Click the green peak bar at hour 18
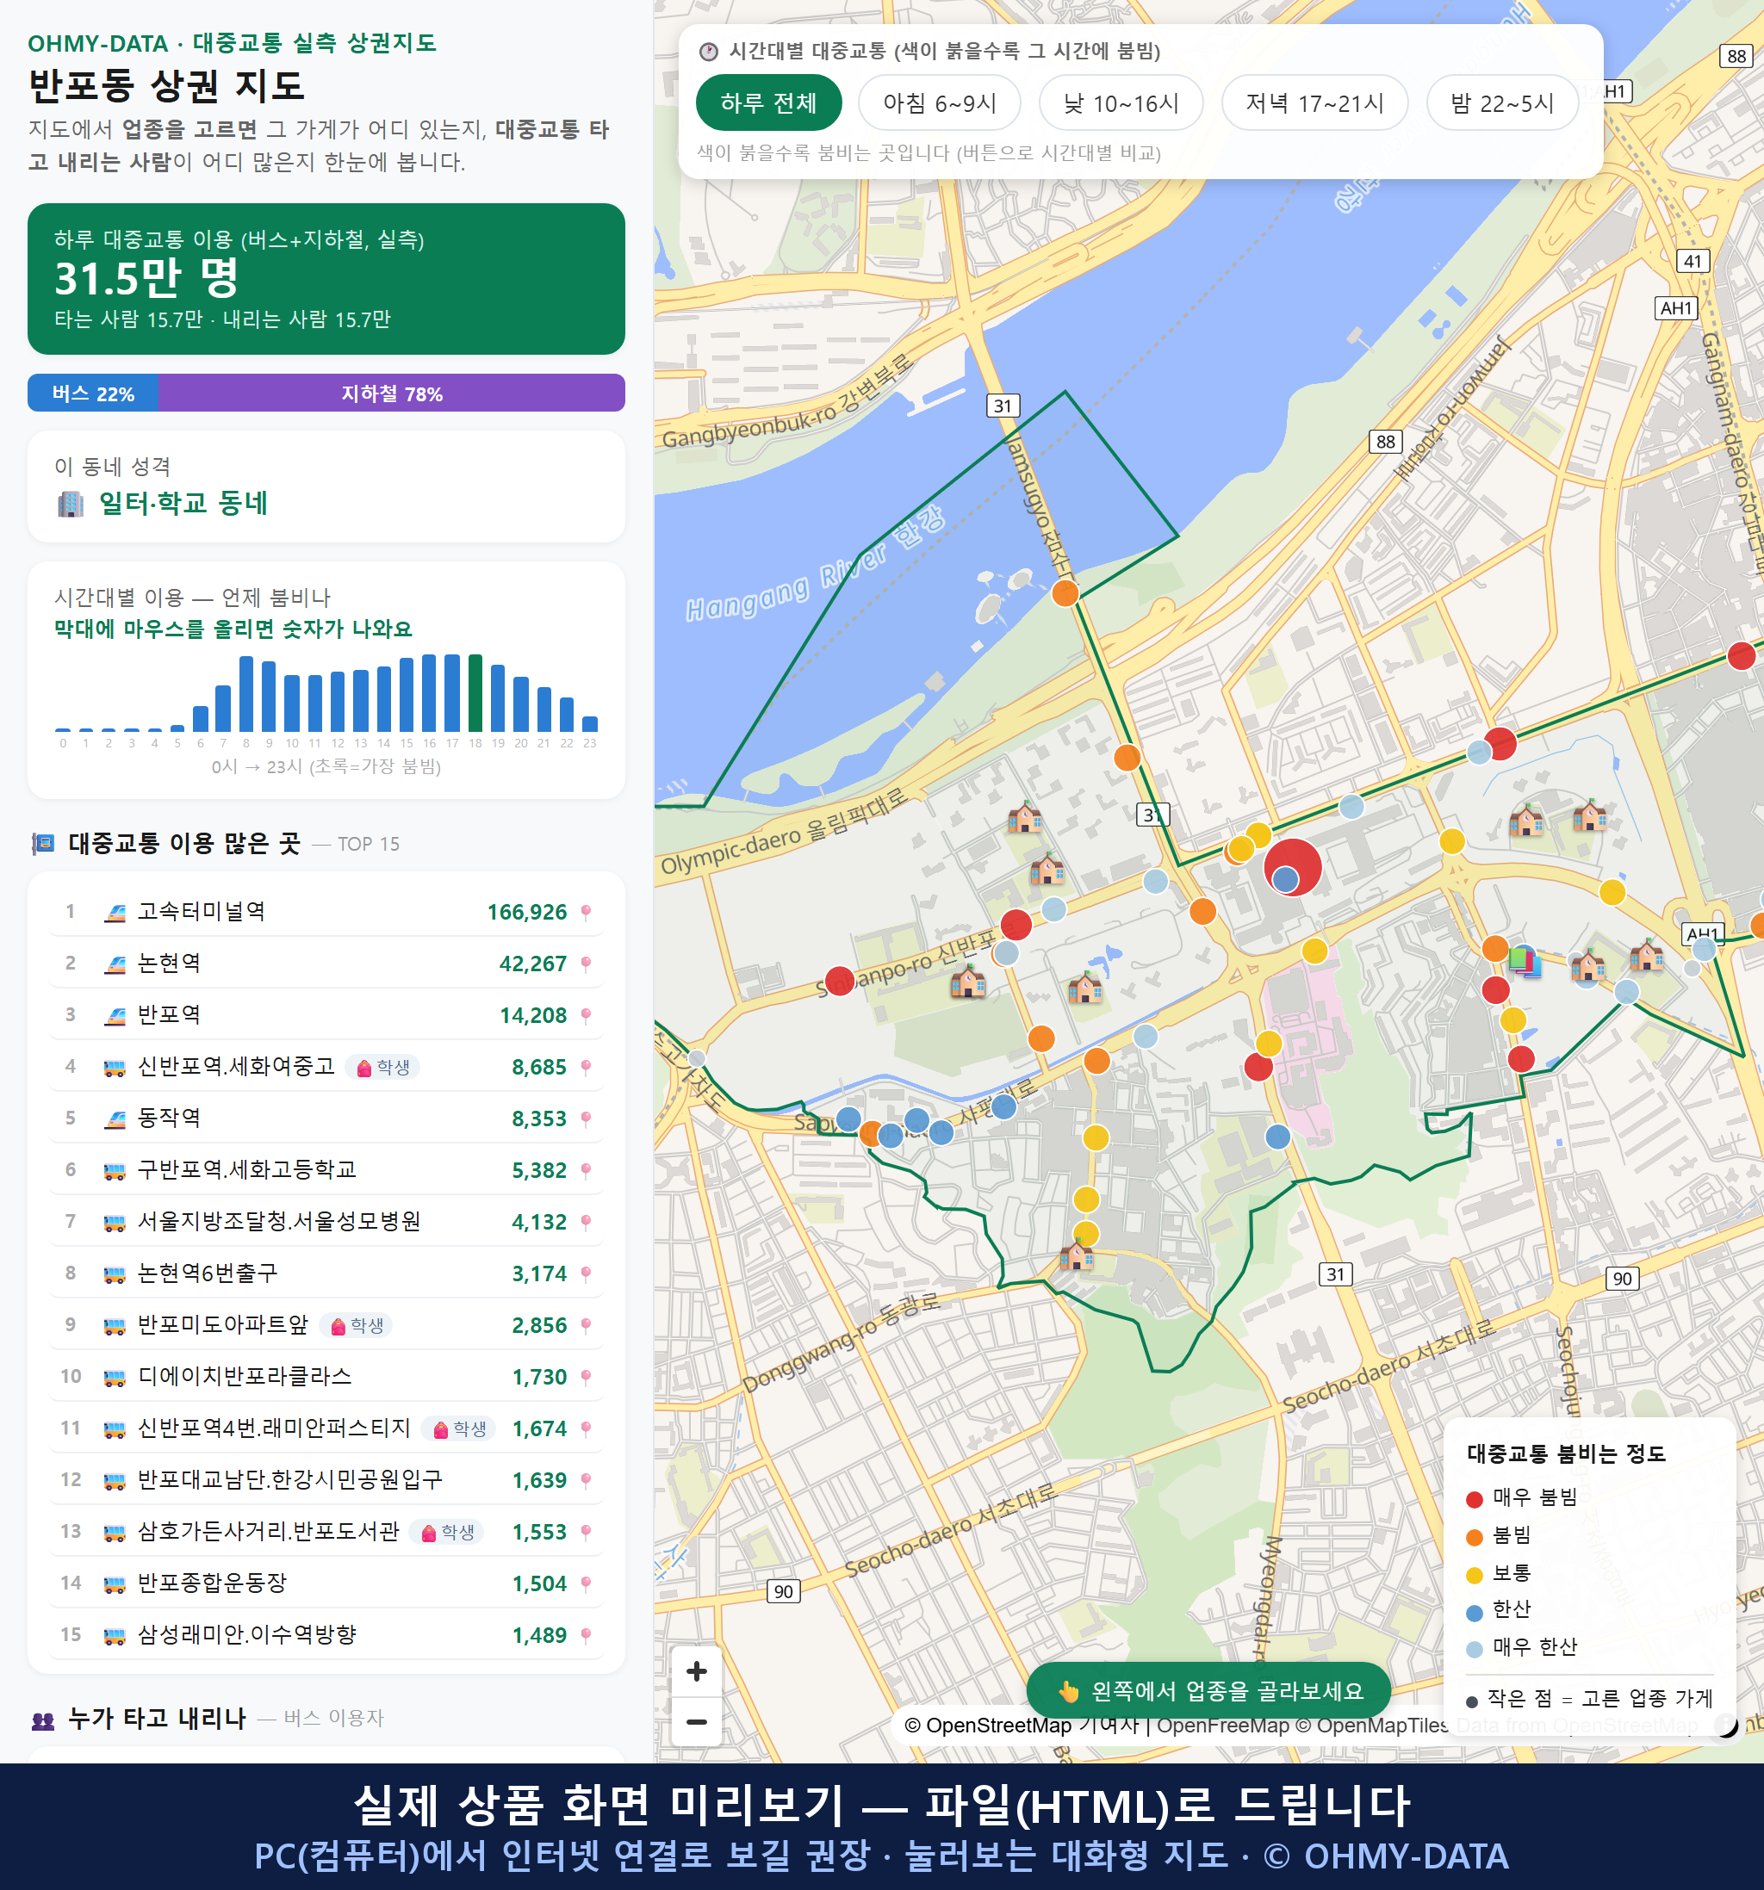Image resolution: width=1764 pixels, height=1890 pixels. coord(475,692)
